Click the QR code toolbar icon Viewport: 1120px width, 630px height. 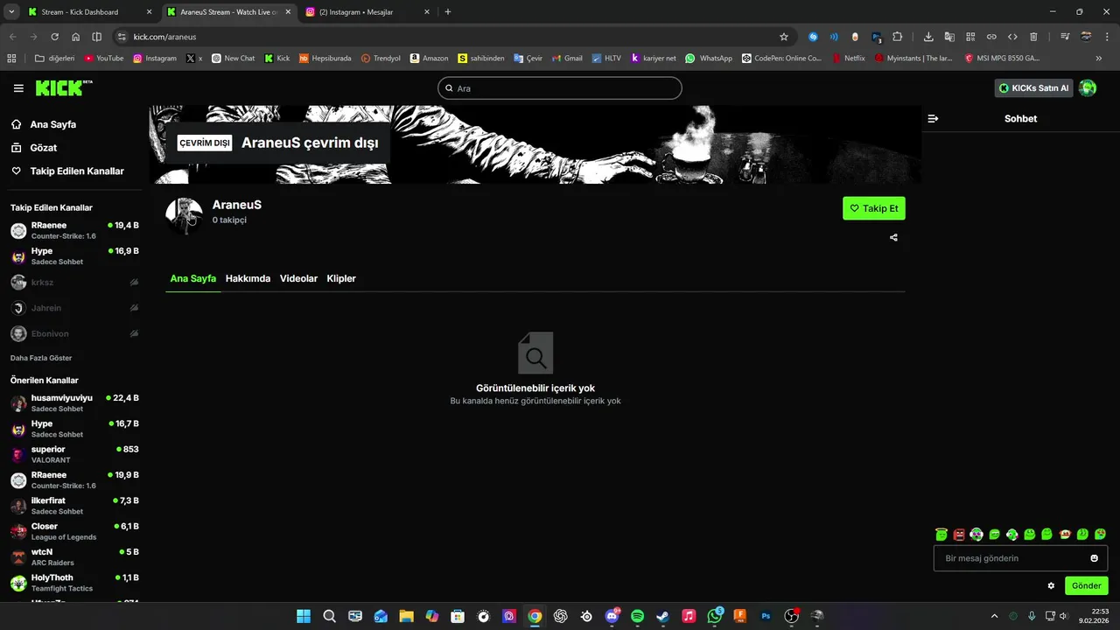click(x=970, y=37)
